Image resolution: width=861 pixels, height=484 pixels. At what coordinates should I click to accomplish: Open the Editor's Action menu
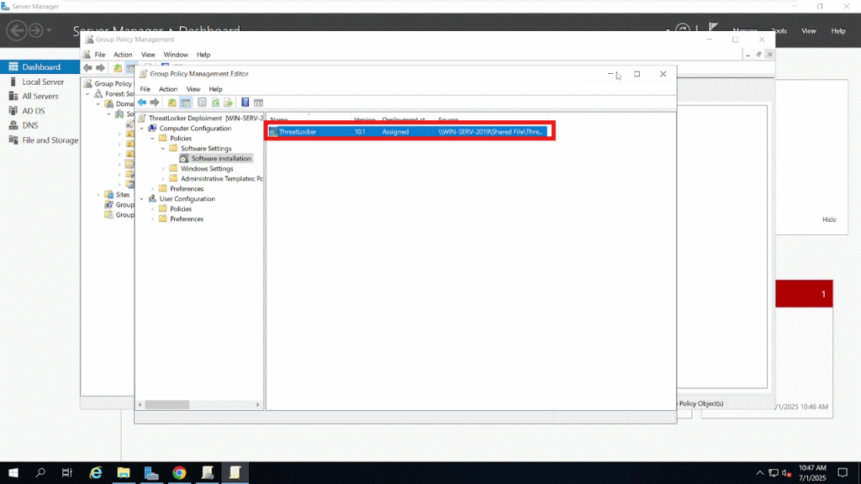(168, 89)
